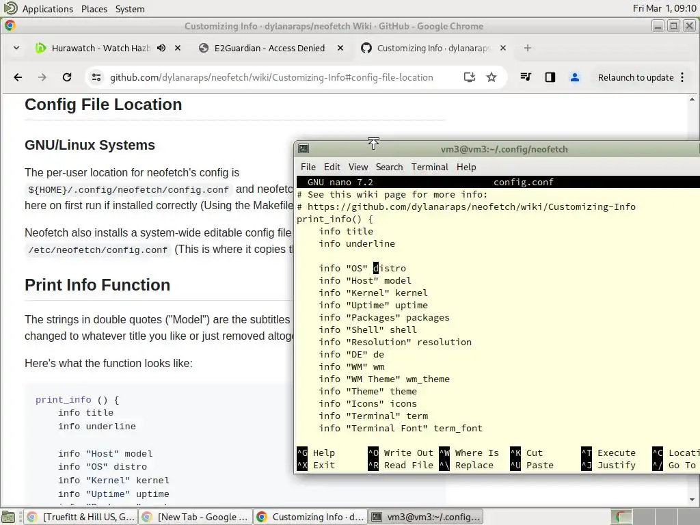Image resolution: width=700 pixels, height=525 pixels.
Task: Open the terminal Edit menu
Action: 332,167
